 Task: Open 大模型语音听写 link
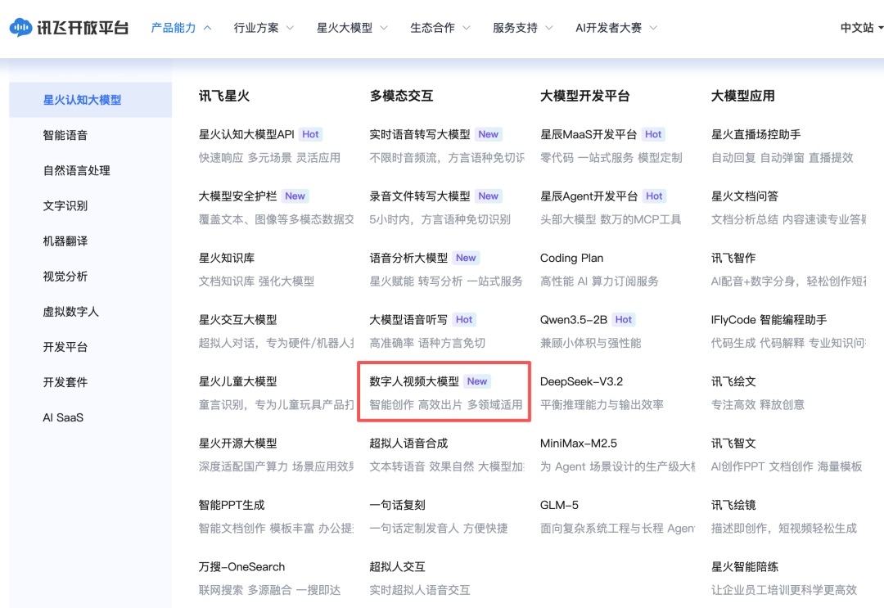pyautogui.click(x=408, y=319)
